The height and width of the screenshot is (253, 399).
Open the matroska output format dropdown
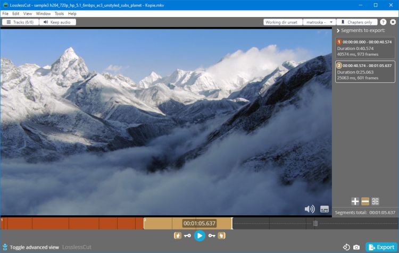[x=319, y=22]
